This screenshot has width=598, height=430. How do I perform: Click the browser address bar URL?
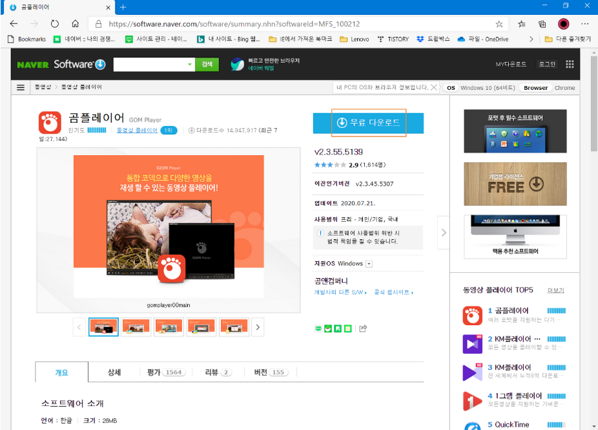(234, 24)
